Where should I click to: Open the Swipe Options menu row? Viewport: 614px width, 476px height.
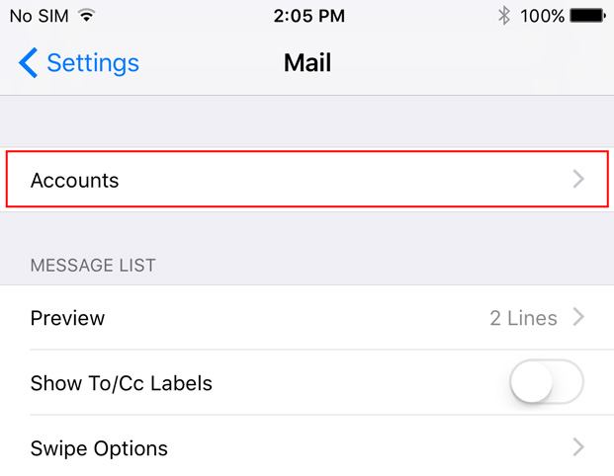[x=307, y=447]
